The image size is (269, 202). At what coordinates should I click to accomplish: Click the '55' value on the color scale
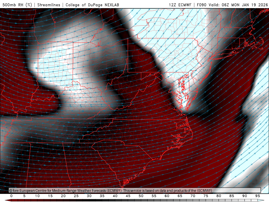[x=154, y=196]
